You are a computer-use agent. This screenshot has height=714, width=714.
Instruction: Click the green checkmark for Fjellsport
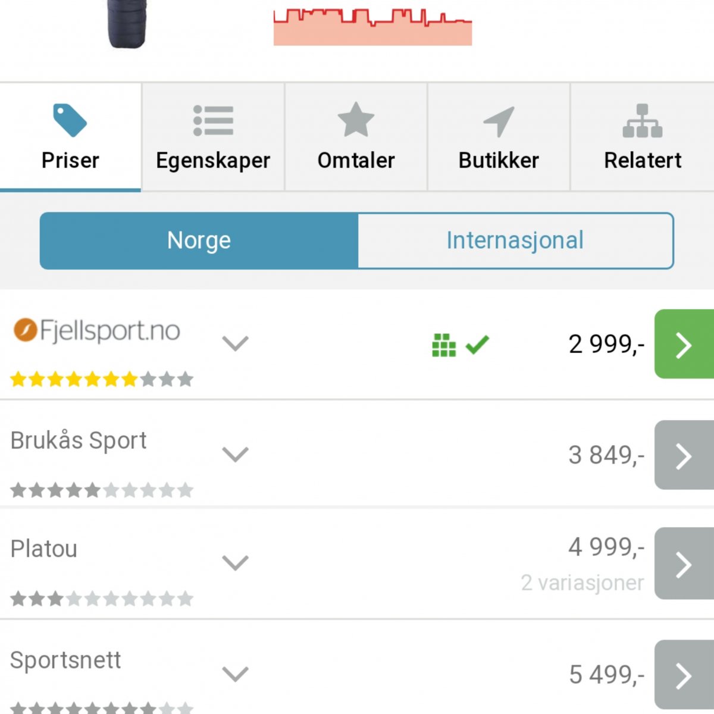point(477,344)
